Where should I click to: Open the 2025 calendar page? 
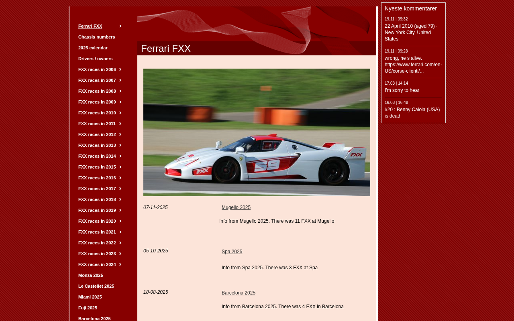pos(93,48)
